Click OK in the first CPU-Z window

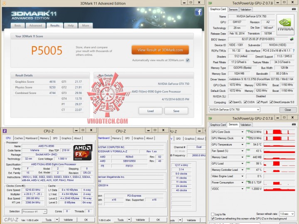pos(86,220)
